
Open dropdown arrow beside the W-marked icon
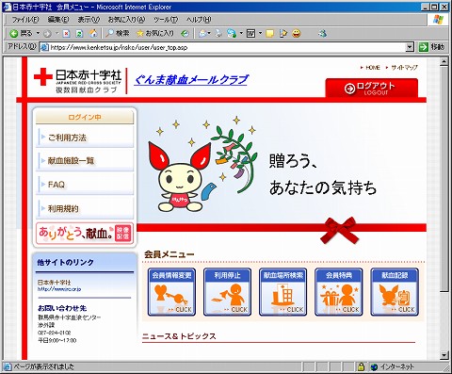260,33
